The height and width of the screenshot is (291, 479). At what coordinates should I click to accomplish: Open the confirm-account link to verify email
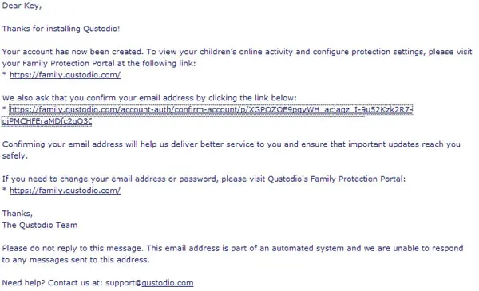tap(211, 109)
